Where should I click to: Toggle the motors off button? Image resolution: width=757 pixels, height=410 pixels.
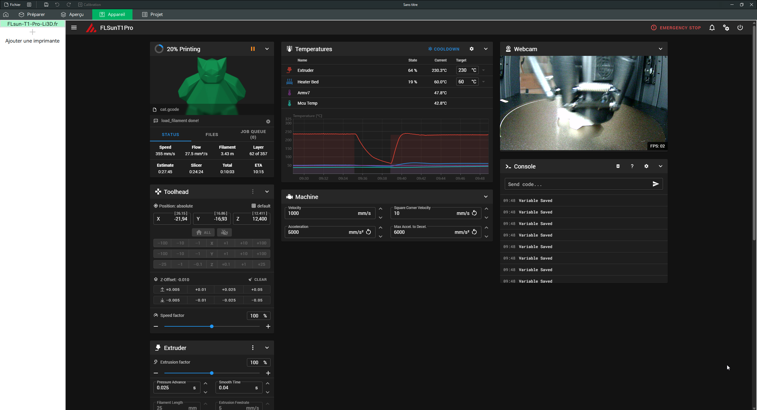pyautogui.click(x=224, y=232)
